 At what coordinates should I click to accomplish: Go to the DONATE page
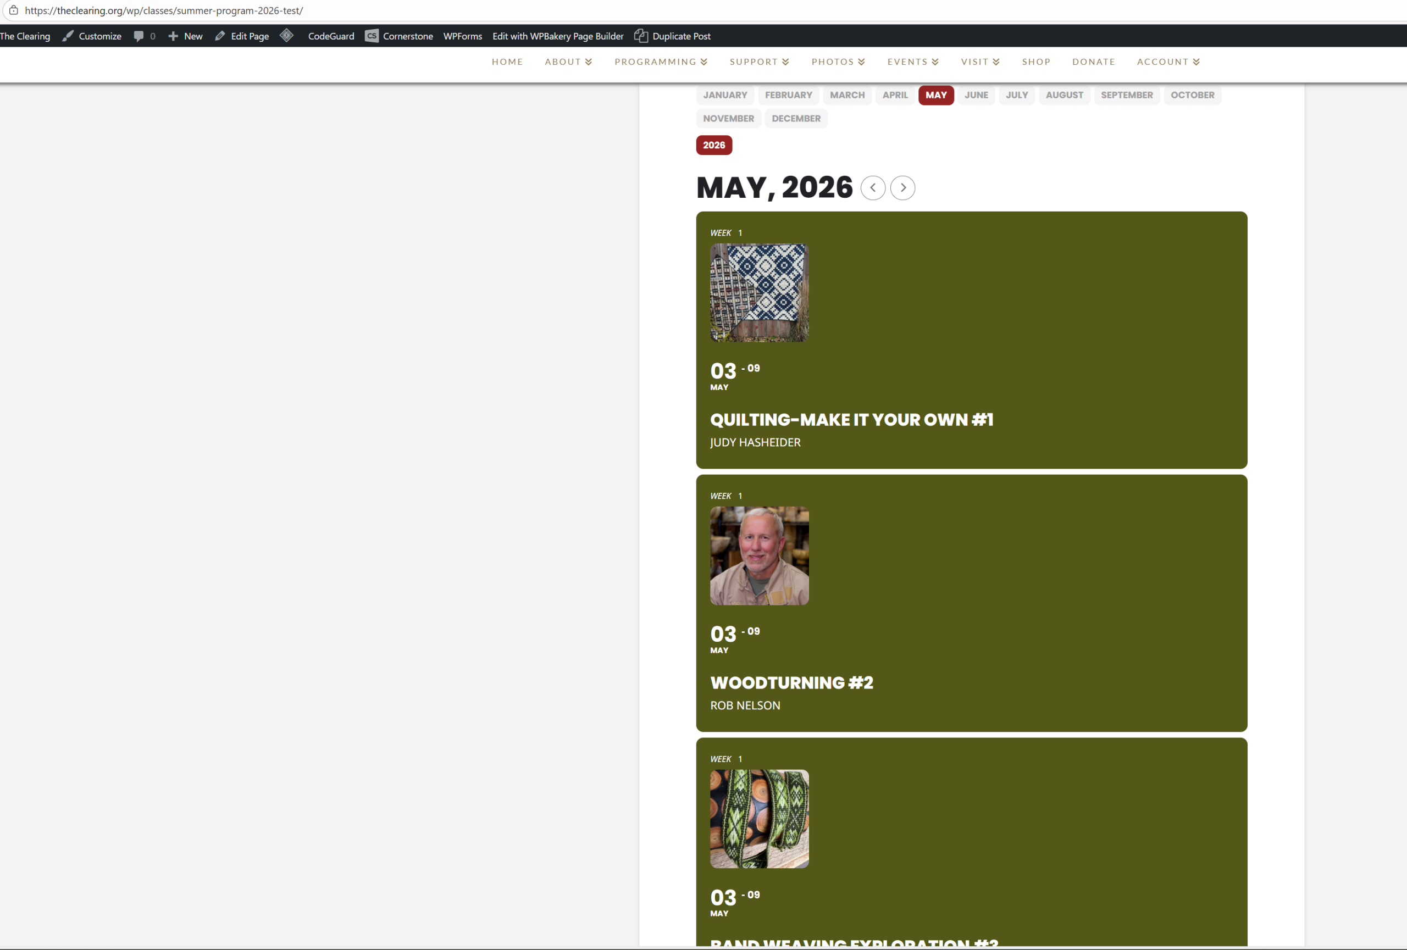click(x=1093, y=62)
